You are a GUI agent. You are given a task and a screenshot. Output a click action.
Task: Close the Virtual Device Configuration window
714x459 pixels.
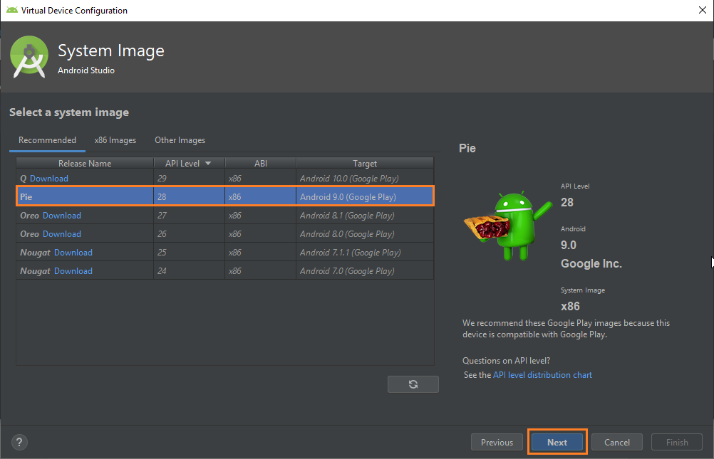pos(701,10)
